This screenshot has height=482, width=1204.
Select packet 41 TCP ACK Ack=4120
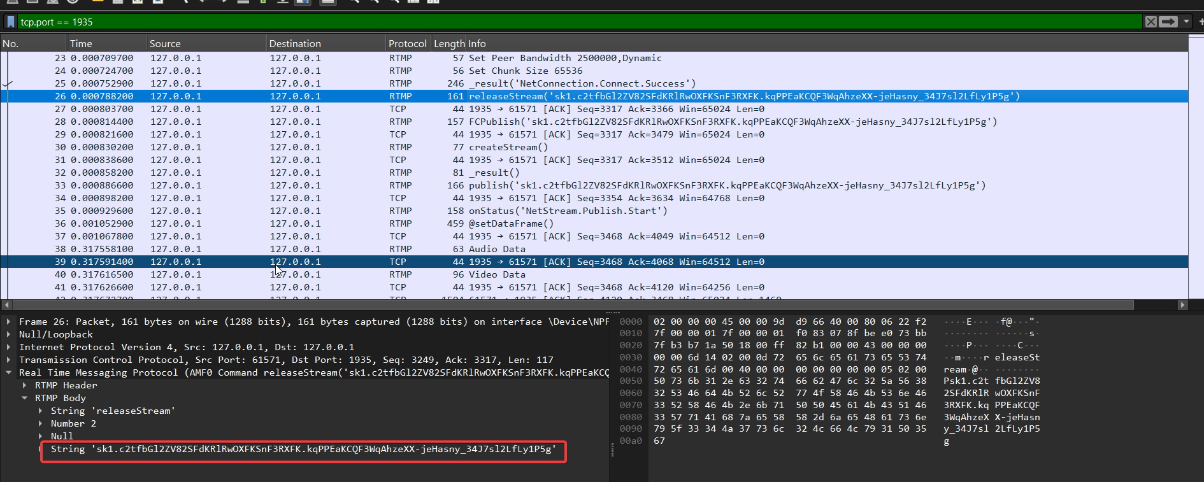tap(594, 287)
